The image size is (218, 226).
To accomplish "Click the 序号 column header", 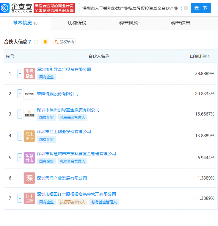I will click(10, 56).
